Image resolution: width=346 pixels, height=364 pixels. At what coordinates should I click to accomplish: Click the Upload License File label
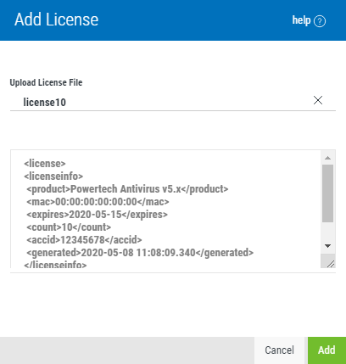tap(46, 82)
